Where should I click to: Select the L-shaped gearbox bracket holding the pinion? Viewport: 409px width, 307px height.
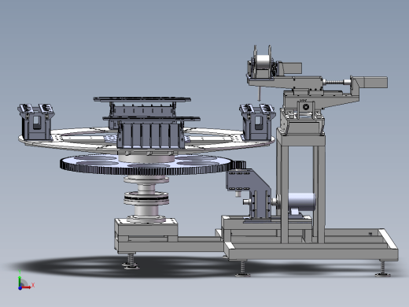click(x=249, y=194)
